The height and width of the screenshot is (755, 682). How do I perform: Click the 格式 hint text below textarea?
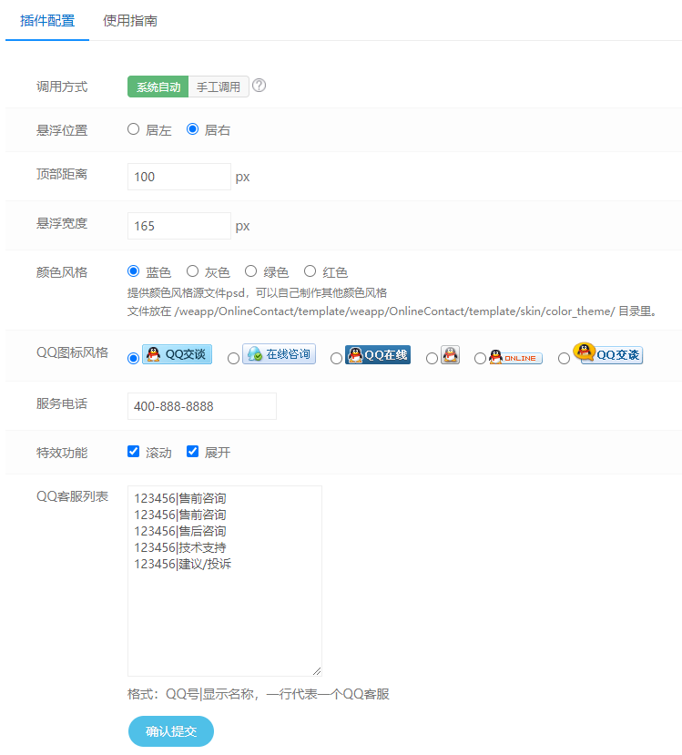259,694
